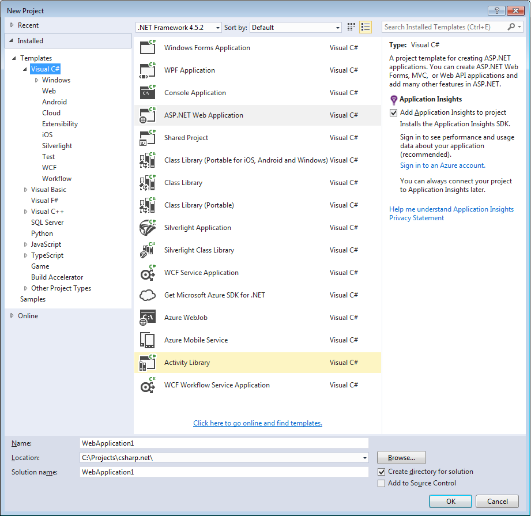Click here to go online and find templates

point(258,423)
